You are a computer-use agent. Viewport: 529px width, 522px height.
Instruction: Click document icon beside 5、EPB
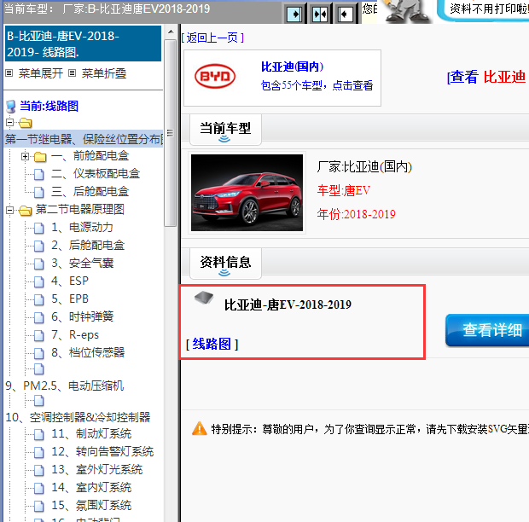pyautogui.click(x=38, y=299)
